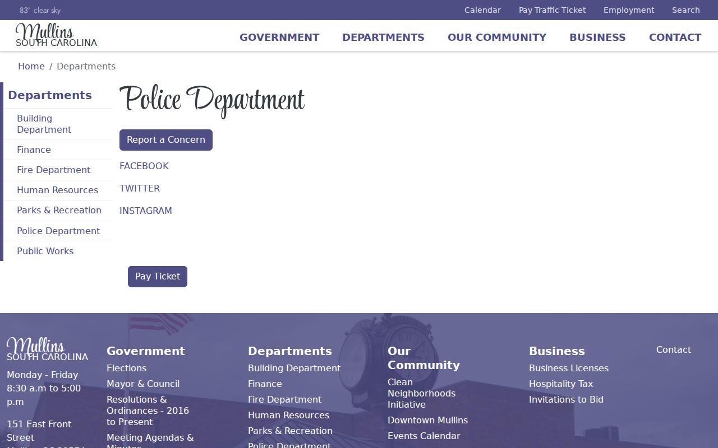Image resolution: width=718 pixels, height=448 pixels.
Task: Click the Departments sidebar heading
Action: (x=50, y=95)
